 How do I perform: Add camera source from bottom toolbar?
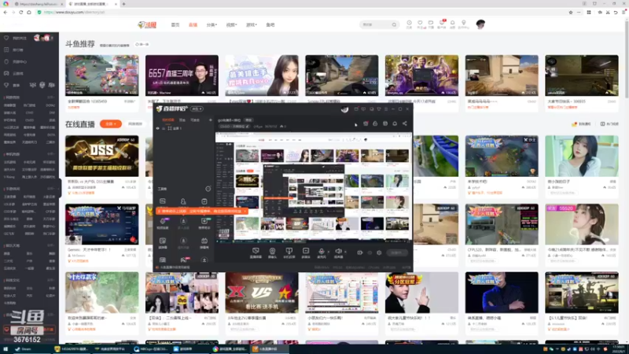272,253
